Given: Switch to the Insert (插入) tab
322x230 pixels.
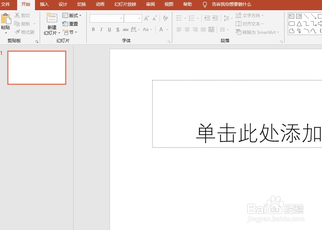Looking at the screenshot, I should point(44,4).
